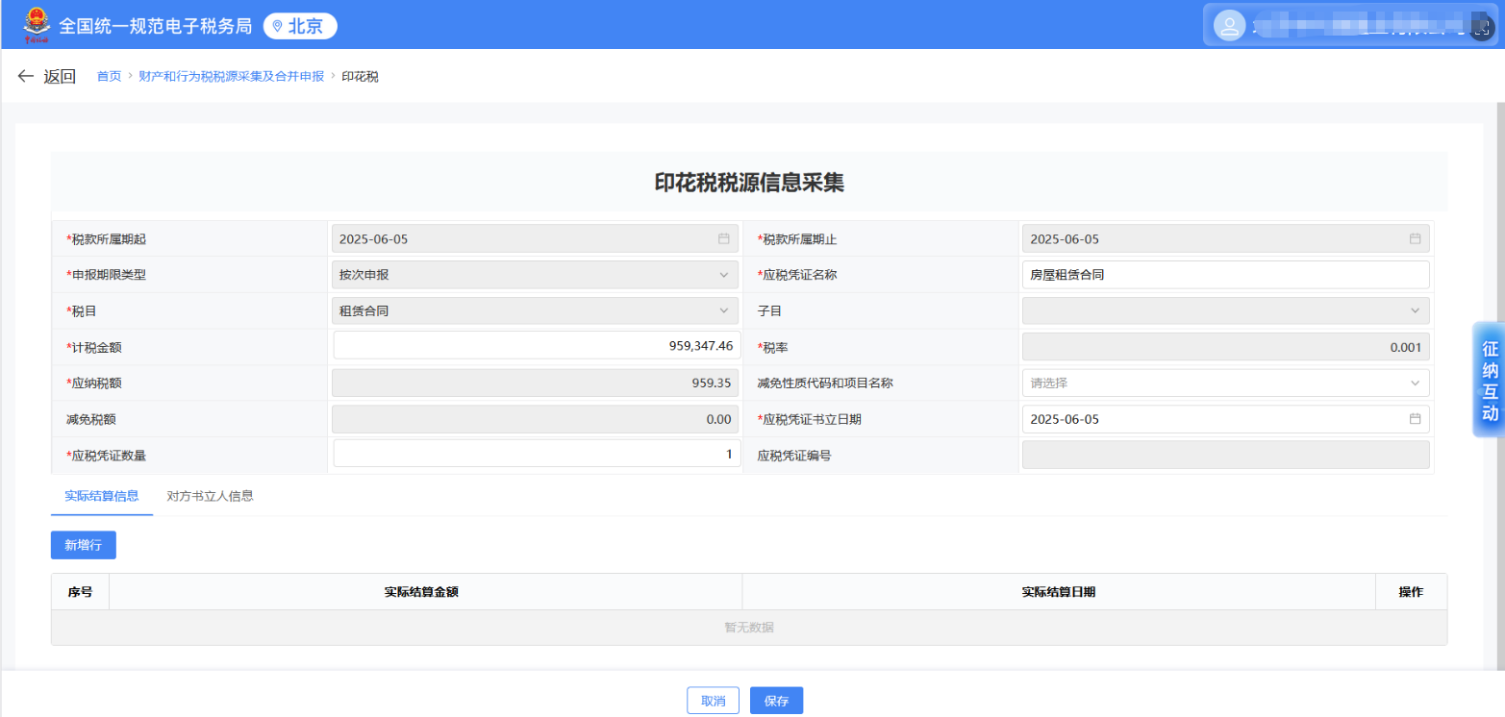Click the back arrow next to 返回

[25, 76]
